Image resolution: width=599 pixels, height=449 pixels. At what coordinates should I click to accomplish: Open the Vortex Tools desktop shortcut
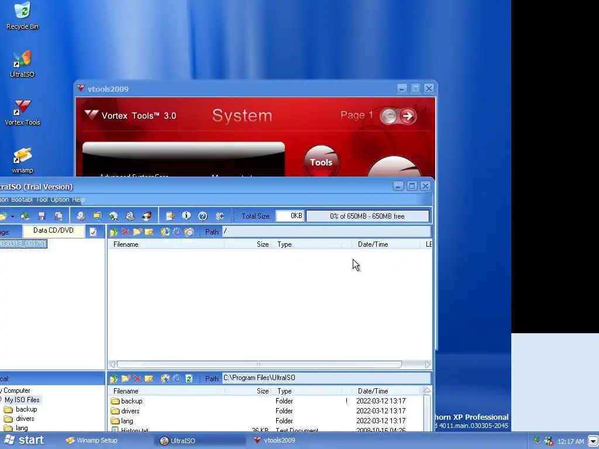tap(22, 112)
